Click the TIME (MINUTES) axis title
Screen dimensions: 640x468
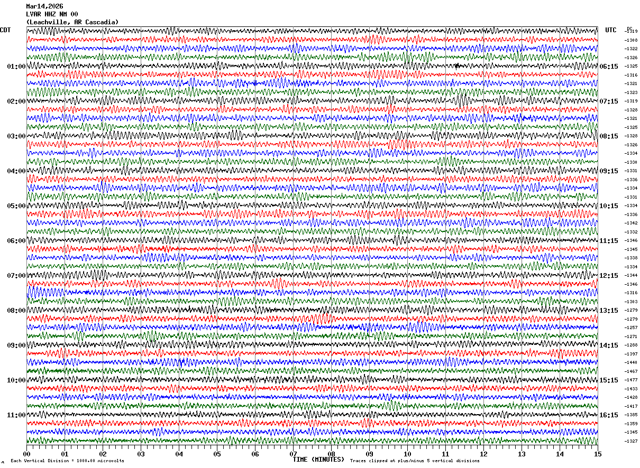pyautogui.click(x=318, y=460)
